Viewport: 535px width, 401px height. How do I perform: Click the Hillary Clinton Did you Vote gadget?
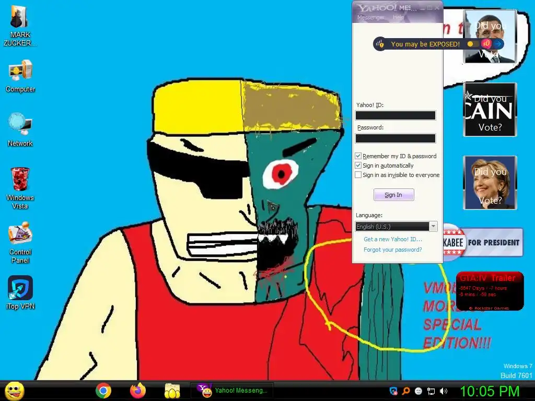point(490,182)
